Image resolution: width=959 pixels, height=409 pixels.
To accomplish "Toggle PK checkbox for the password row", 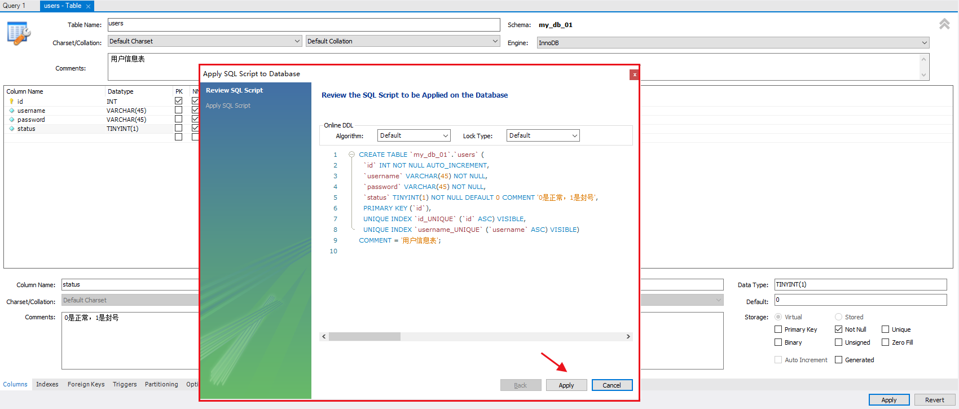I will pyautogui.click(x=178, y=119).
